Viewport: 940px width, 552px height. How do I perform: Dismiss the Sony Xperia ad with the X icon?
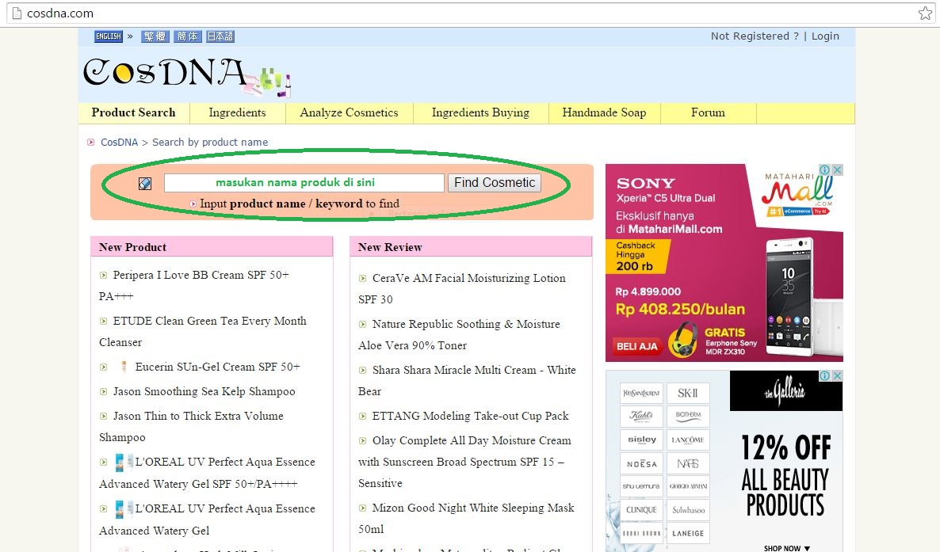tap(838, 169)
